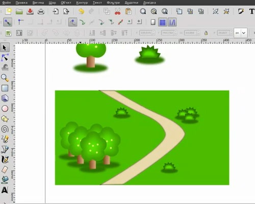The height and width of the screenshot is (204, 255).
Task: Open the Контур menu
Action: pyautogui.click(x=82, y=3)
